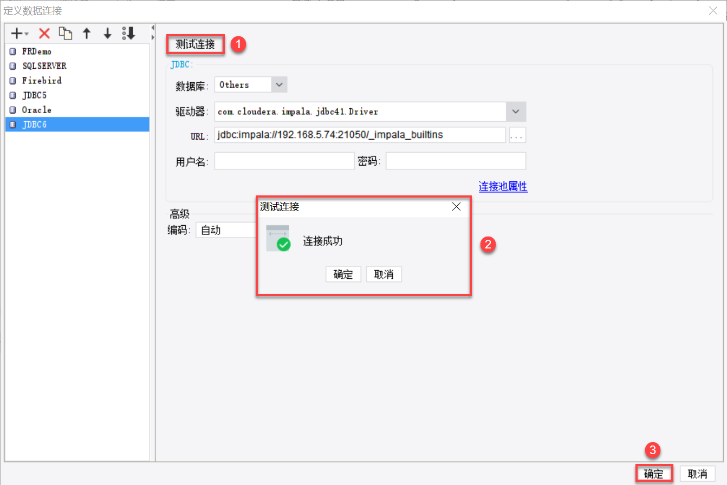Move the selected connection up
The height and width of the screenshot is (485, 727).
pos(86,34)
